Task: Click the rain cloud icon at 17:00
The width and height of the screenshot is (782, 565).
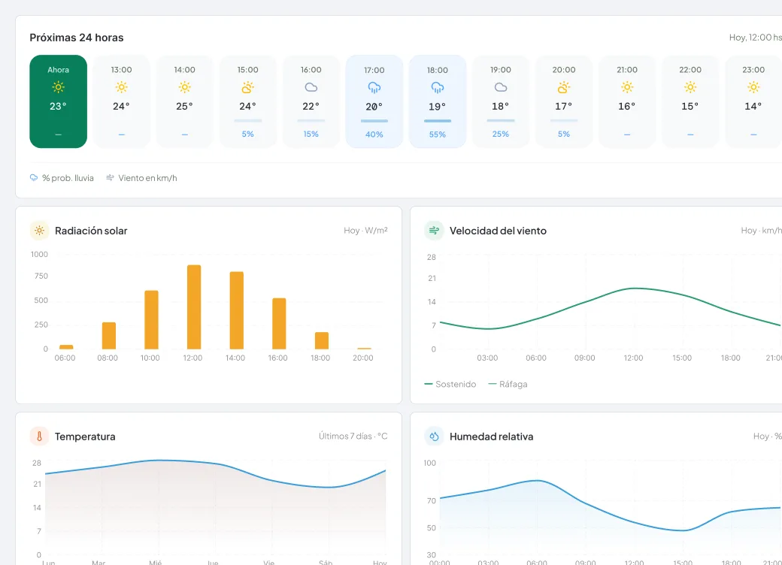Action: click(374, 88)
